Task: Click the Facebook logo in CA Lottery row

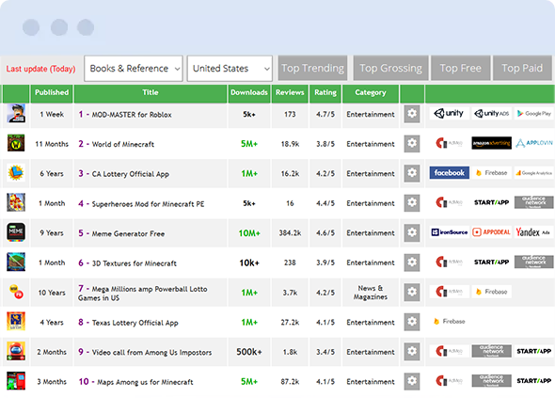Action: pos(449,173)
